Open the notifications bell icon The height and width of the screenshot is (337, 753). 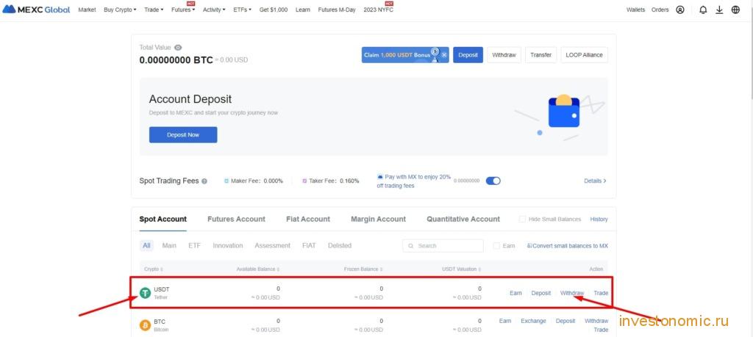click(x=703, y=10)
